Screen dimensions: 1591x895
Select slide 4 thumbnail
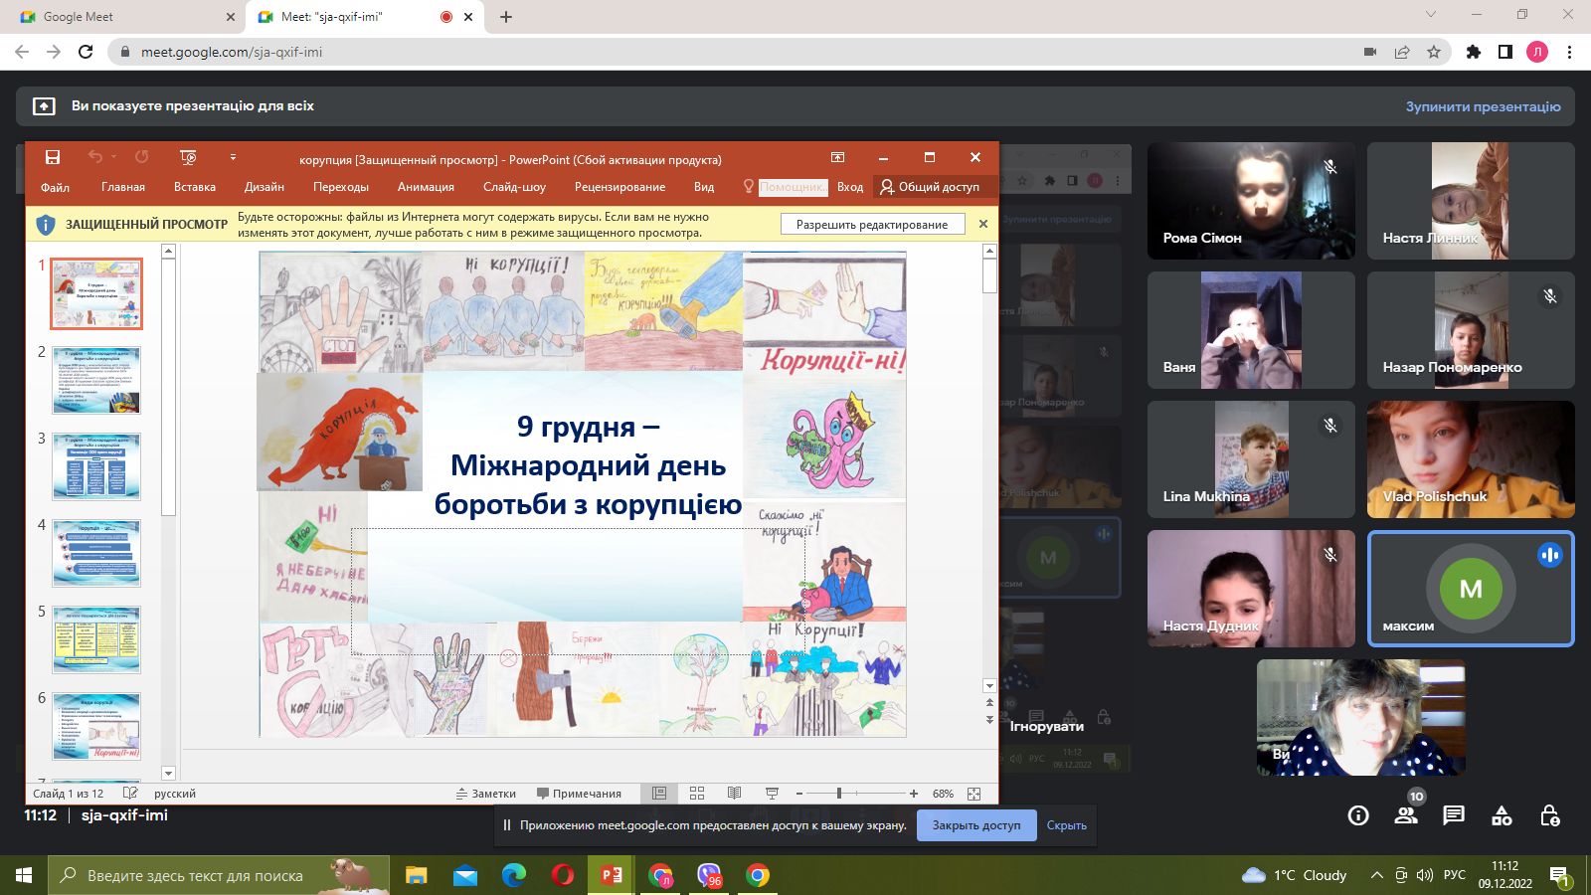(x=96, y=553)
